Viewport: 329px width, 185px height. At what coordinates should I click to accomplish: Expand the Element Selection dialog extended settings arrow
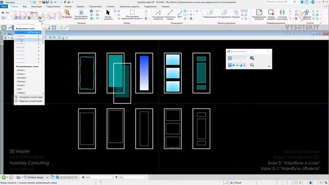tap(269, 66)
